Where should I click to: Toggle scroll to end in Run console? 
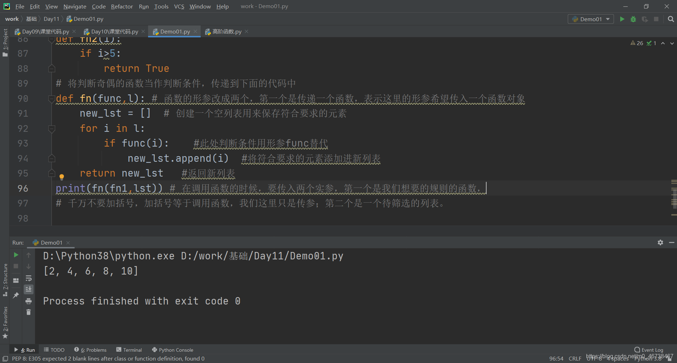[29, 289]
